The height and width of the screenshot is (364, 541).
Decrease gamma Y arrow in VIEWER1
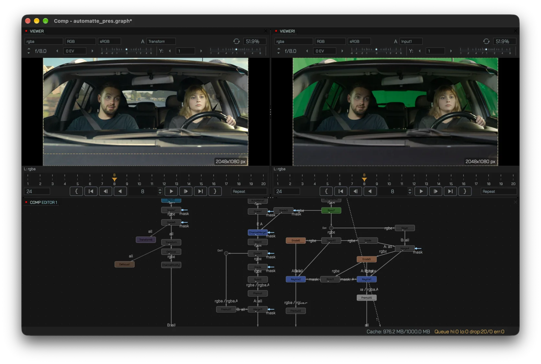click(420, 51)
